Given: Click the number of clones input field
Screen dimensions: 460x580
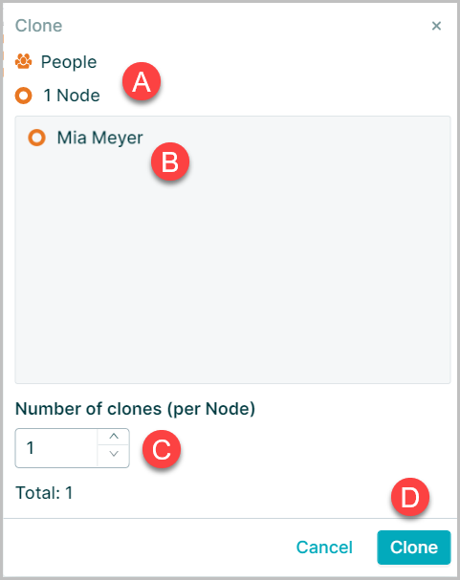Looking at the screenshot, I should pos(56,448).
